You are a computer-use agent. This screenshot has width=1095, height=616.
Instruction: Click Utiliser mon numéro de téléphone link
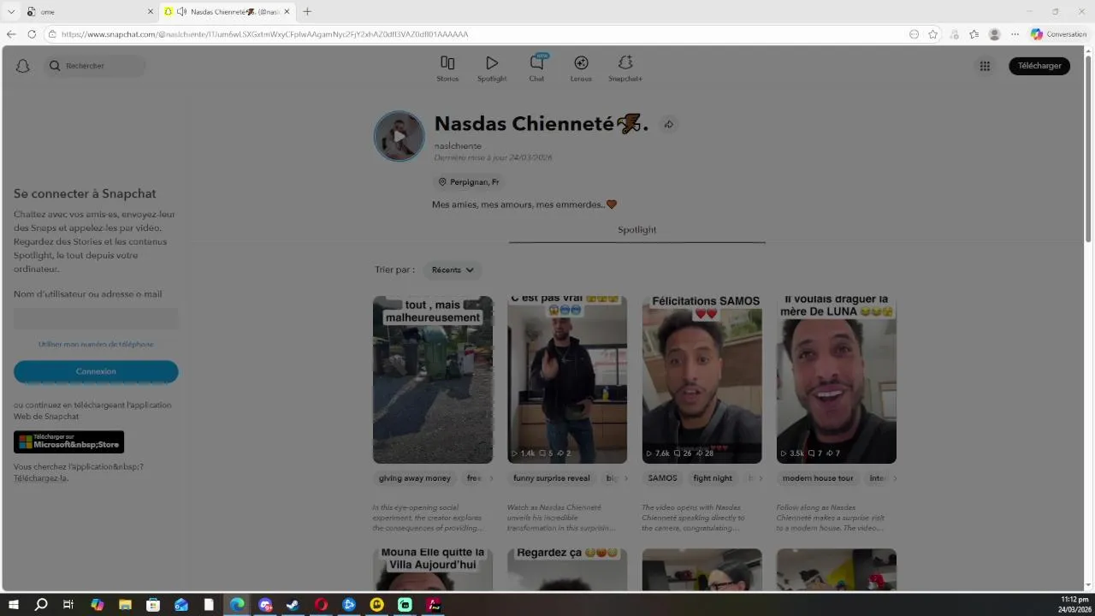(96, 344)
